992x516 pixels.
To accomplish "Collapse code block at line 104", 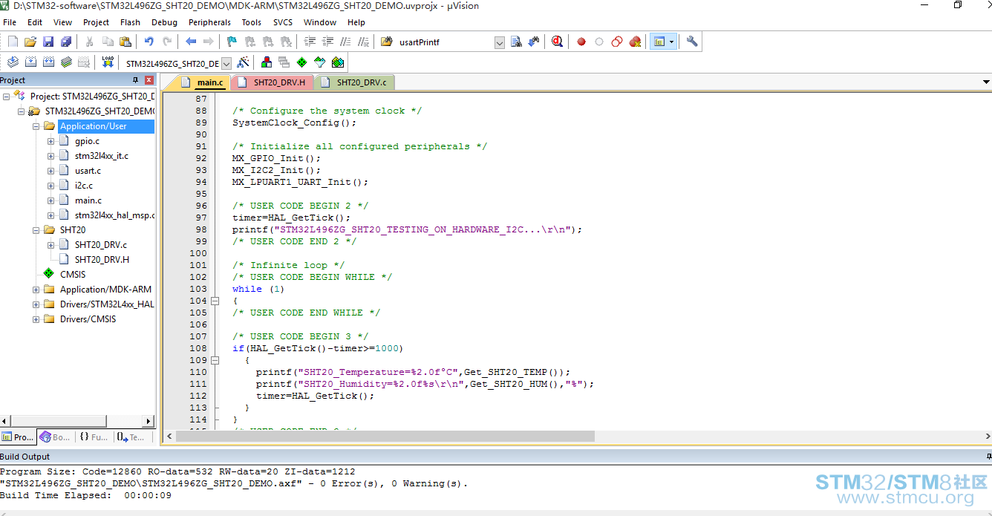I will click(215, 301).
